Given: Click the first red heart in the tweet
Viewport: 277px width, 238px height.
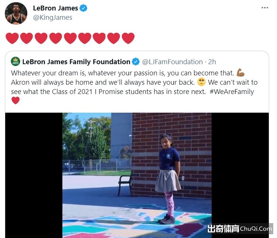Looking at the screenshot, I should (x=12, y=38).
